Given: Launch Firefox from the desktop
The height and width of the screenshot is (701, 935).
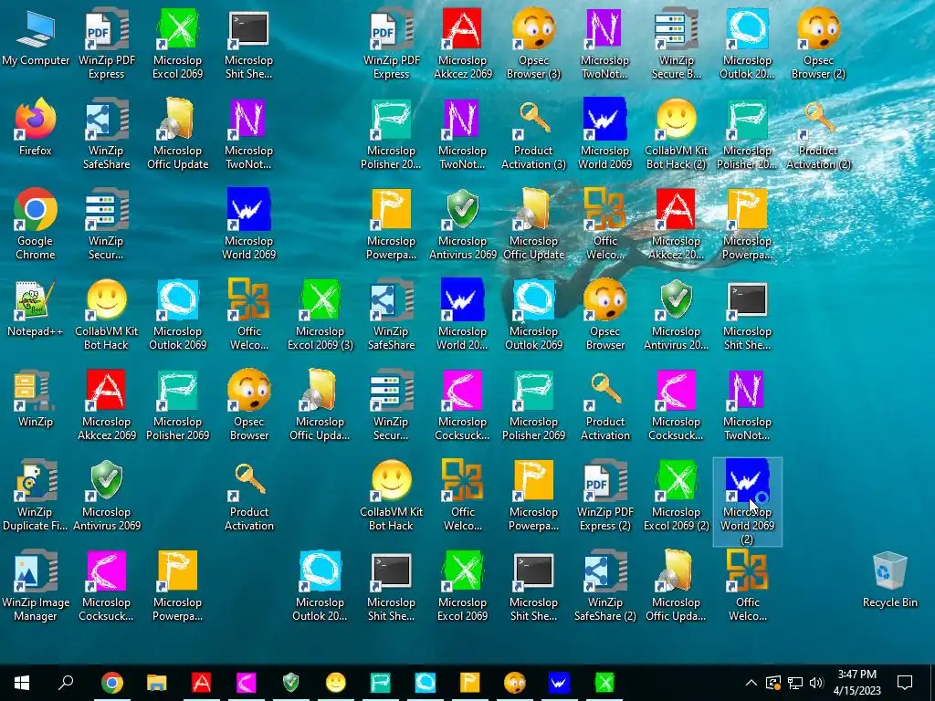Looking at the screenshot, I should [36, 127].
